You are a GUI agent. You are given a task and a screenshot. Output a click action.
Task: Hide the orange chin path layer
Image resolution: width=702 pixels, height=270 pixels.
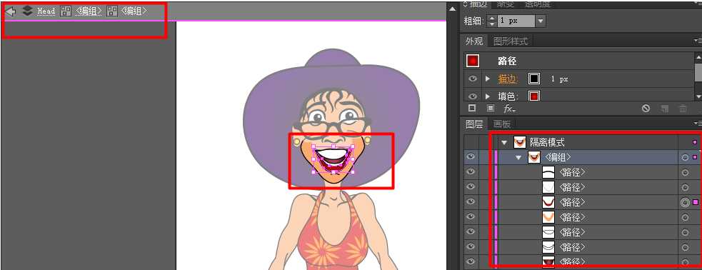[x=470, y=217]
